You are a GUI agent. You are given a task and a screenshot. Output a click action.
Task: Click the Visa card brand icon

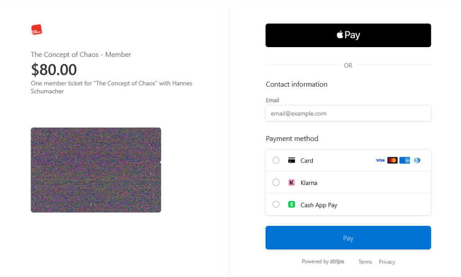coord(380,160)
